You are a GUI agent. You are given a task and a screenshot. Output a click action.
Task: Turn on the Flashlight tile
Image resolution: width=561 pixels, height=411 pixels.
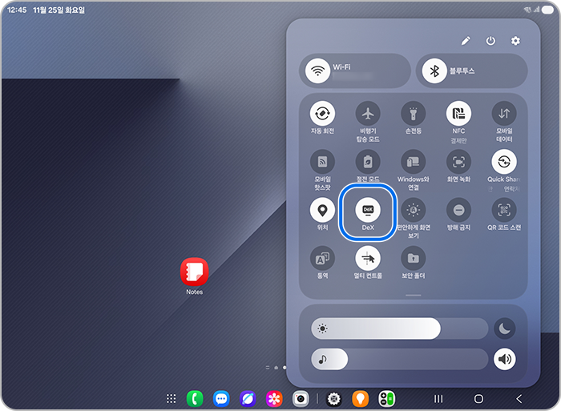pos(414,113)
